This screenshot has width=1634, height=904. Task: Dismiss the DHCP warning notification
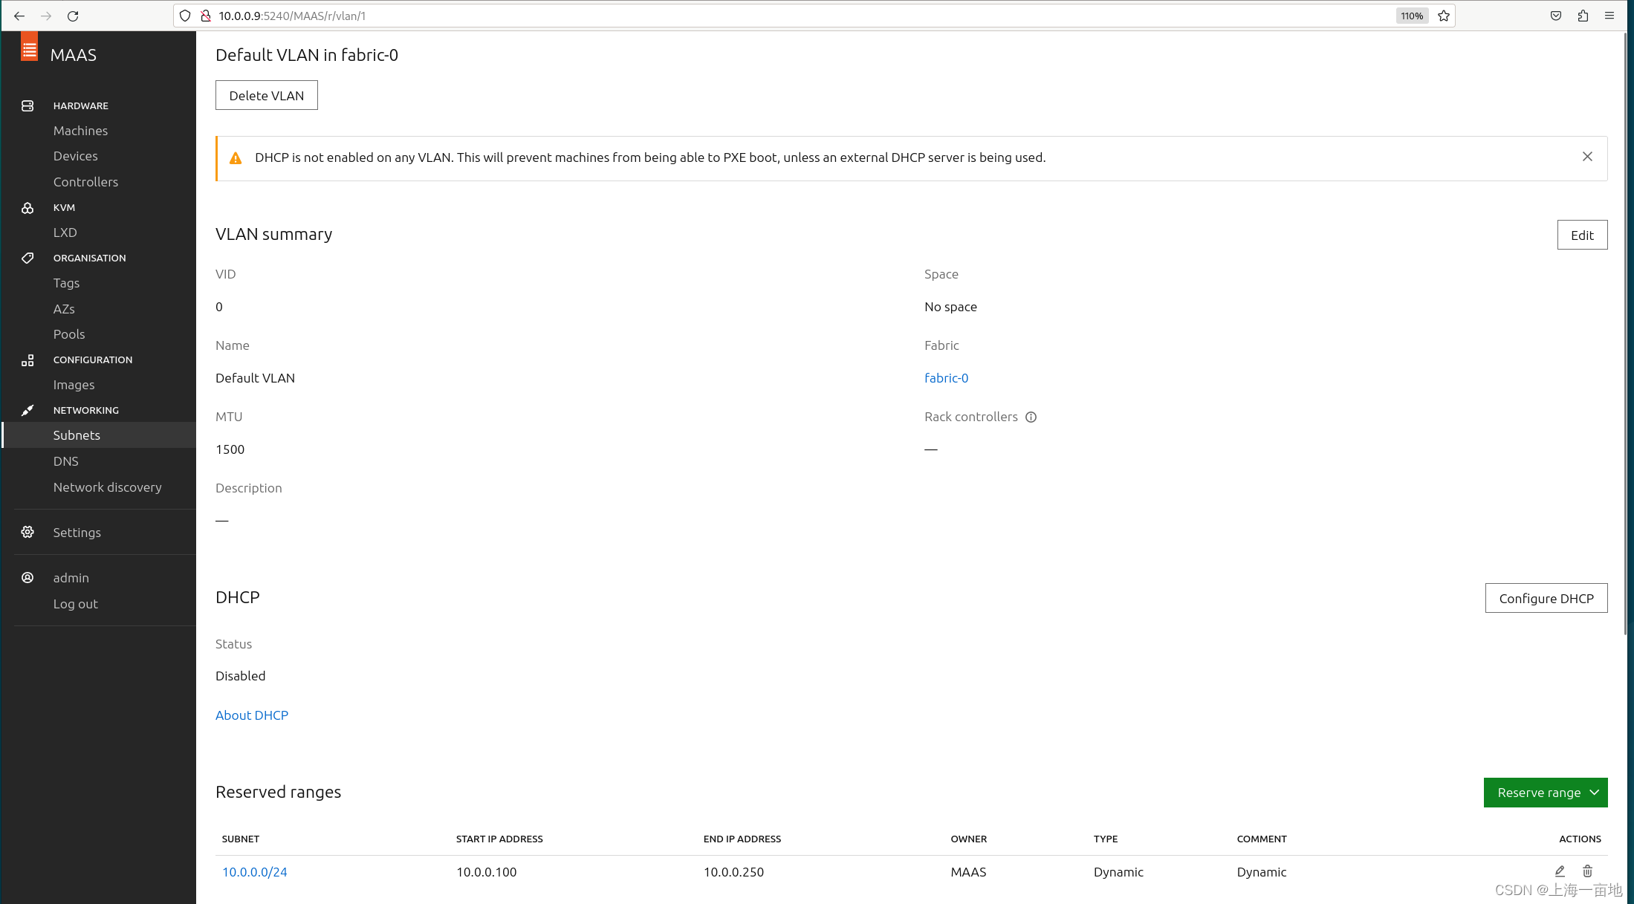point(1587,157)
